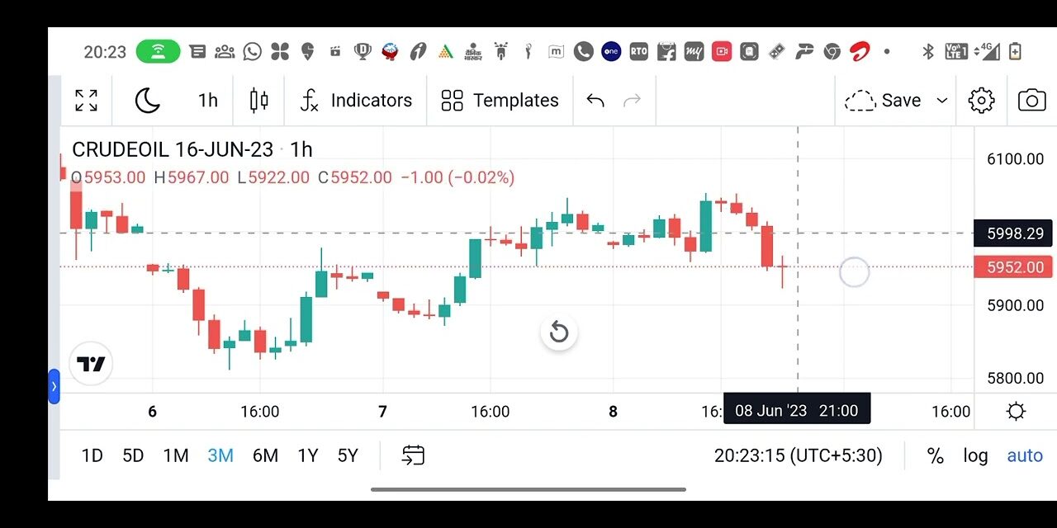Expand the Save dropdown arrow
The height and width of the screenshot is (528, 1057).
(941, 101)
